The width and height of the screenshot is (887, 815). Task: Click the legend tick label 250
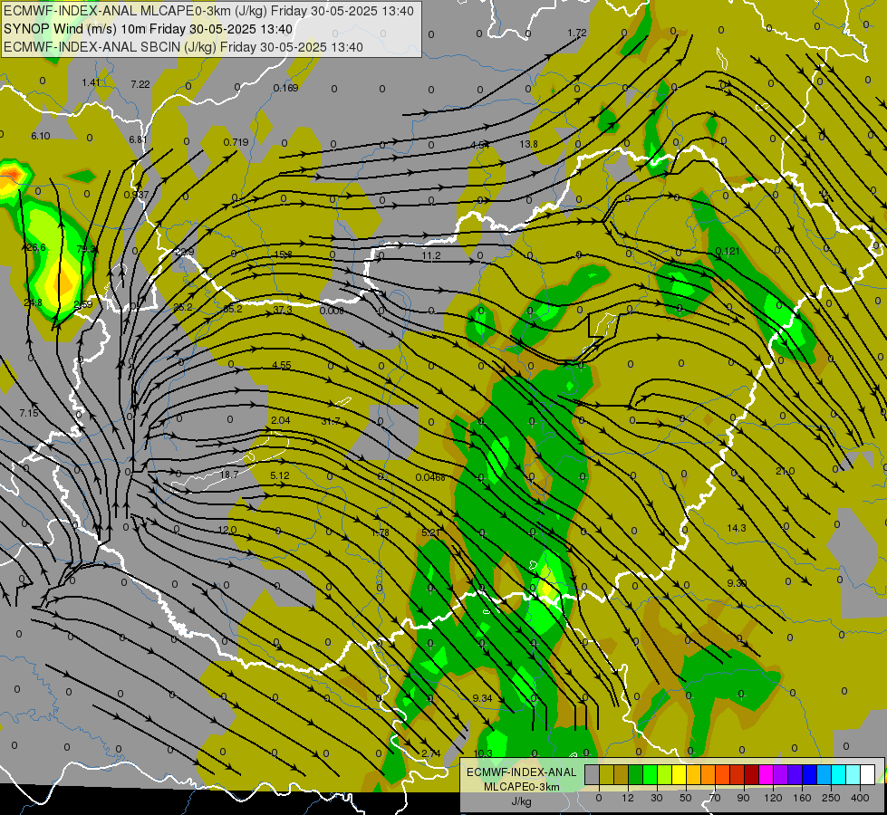(x=831, y=798)
